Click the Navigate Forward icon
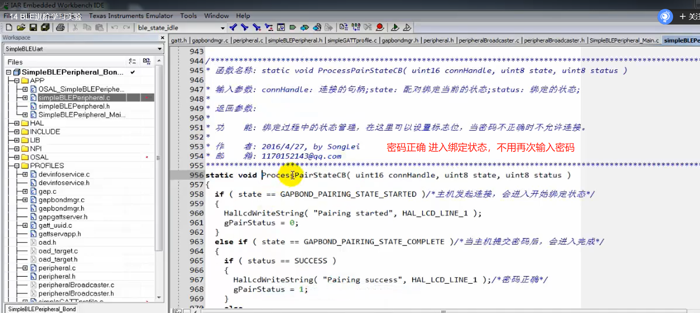 (x=329, y=27)
